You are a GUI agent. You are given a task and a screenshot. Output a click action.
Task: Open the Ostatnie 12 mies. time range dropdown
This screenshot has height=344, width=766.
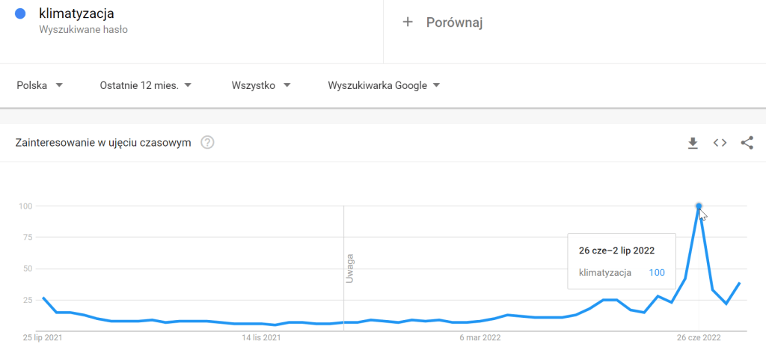tap(146, 85)
